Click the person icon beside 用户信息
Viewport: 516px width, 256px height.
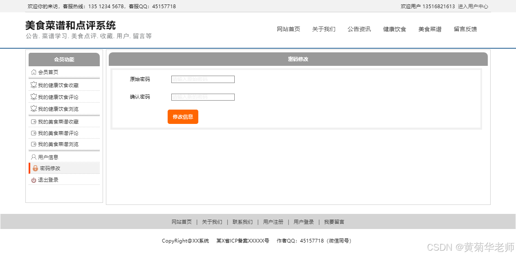tap(34, 157)
